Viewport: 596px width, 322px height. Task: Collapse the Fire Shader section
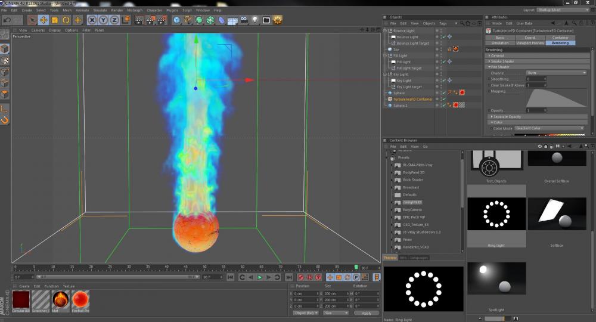click(x=538, y=67)
